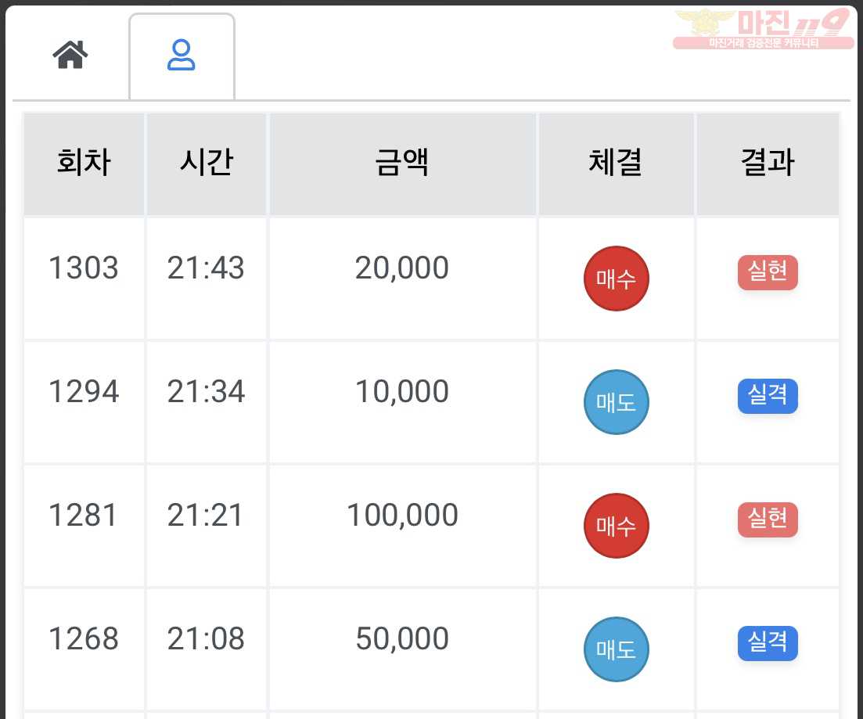
Task: Click the 실격 badge in row 1268
Action: click(768, 643)
